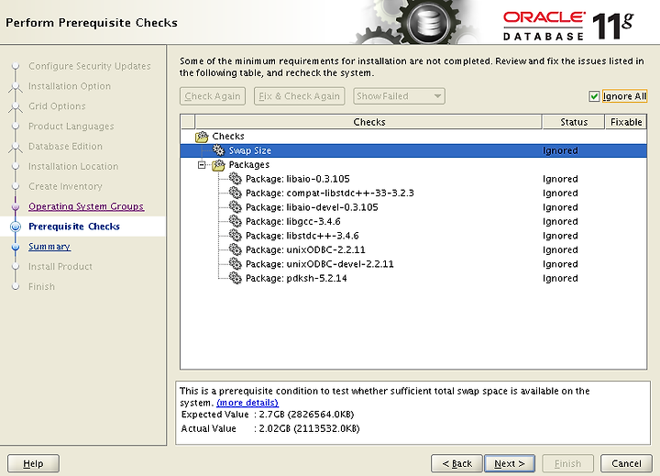660x476 pixels.
Task: Click gear icon for unixODBC-2.2.11
Action: coord(236,249)
